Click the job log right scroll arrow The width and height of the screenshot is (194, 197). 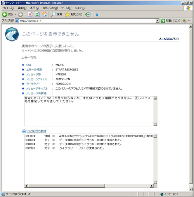pos(152,186)
